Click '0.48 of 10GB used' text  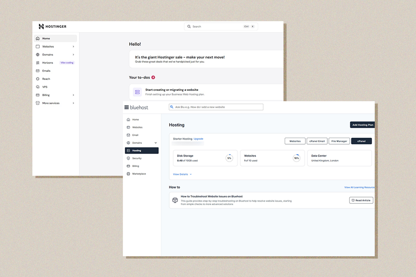coord(187,161)
